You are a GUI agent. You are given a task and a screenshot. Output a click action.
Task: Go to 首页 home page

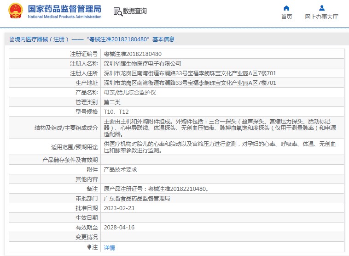coord(286,17)
